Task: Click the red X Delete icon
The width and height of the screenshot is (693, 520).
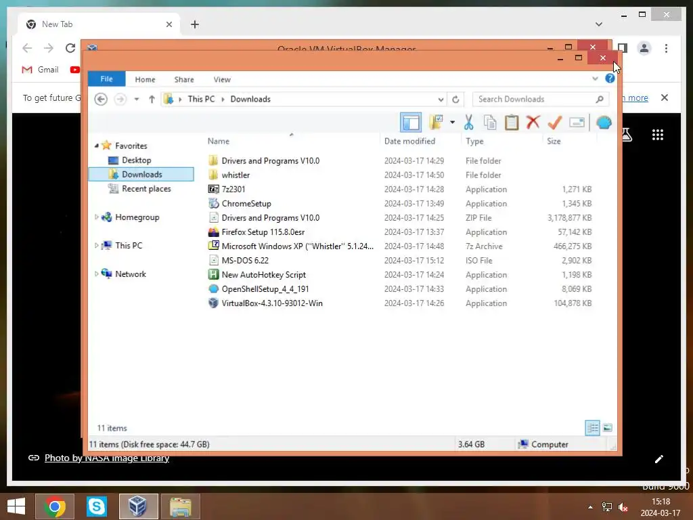Action: (533, 122)
